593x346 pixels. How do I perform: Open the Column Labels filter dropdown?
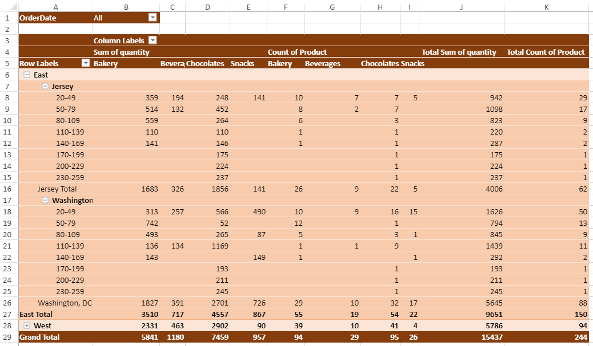pos(152,40)
